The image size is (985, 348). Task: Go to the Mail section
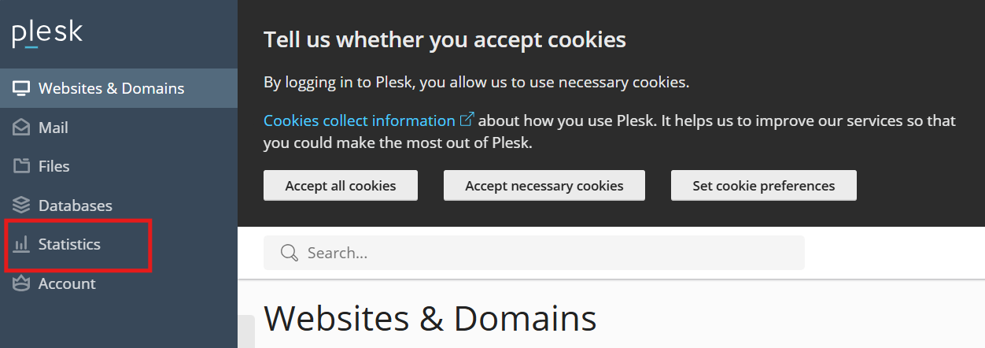click(x=119, y=128)
